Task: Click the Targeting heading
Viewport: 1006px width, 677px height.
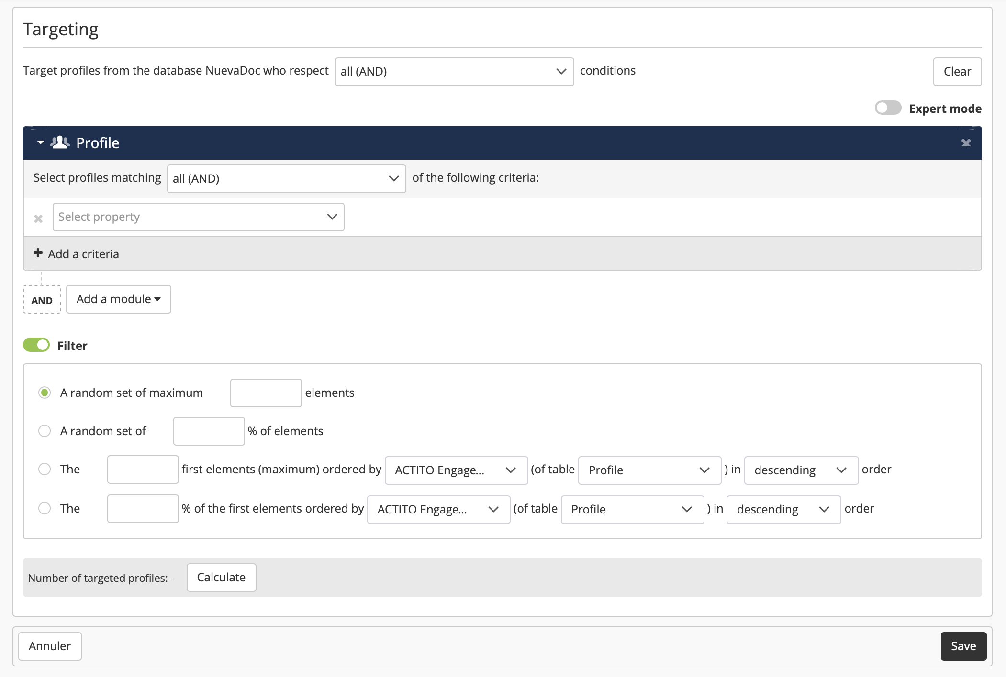Action: [60, 30]
